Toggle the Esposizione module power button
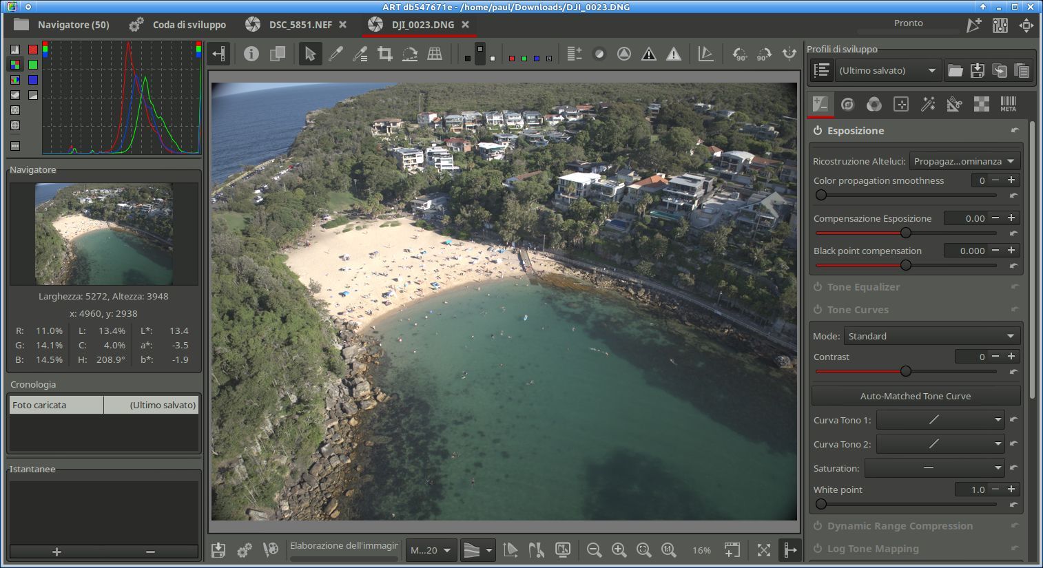 [818, 131]
